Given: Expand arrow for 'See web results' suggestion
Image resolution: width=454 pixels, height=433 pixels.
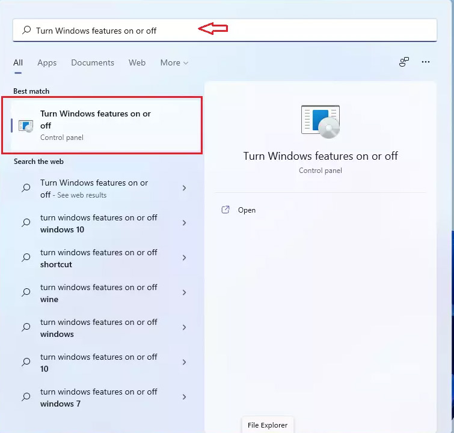Looking at the screenshot, I should [x=184, y=188].
